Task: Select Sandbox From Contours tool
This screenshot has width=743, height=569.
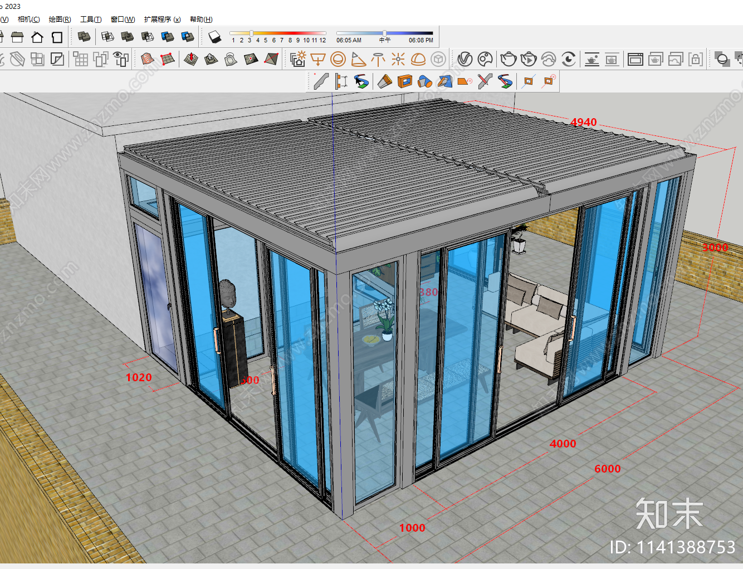Action: click(147, 59)
